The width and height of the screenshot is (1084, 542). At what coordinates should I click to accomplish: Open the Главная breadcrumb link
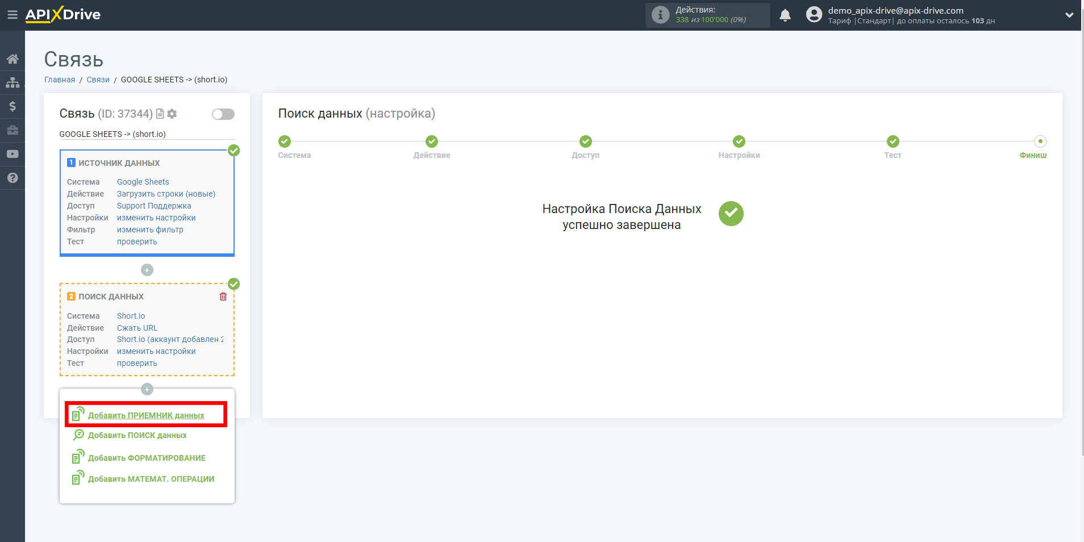(x=60, y=80)
